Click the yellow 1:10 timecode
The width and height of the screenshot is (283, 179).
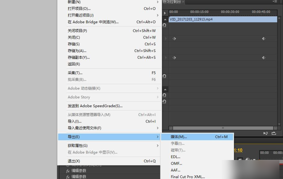tap(238, 150)
